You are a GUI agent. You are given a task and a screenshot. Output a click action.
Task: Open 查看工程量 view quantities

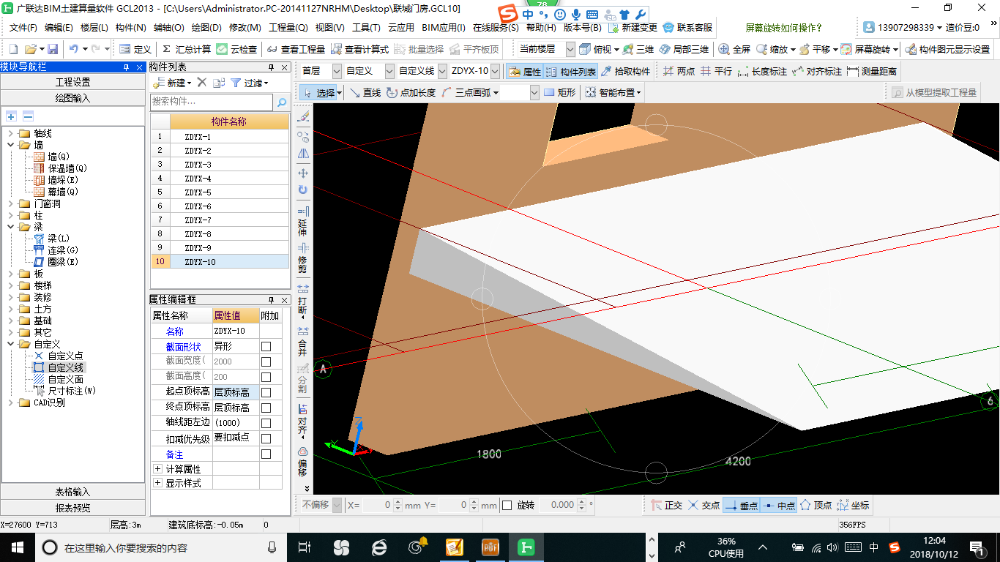point(296,49)
